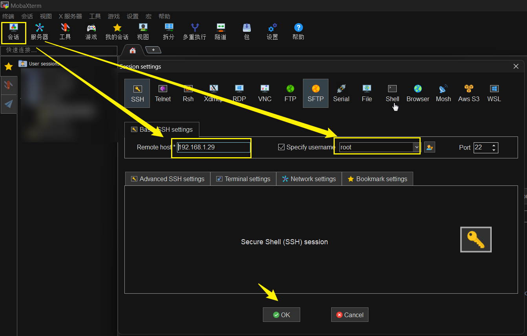Select the Shell session type
This screenshot has height=336, width=527.
[392, 93]
